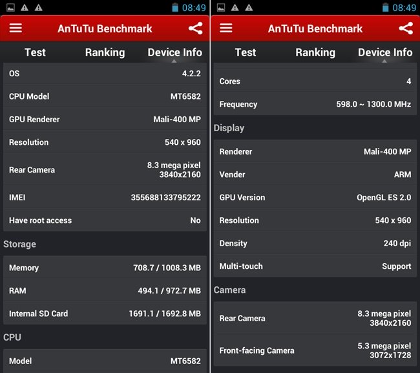Open the hamburger menu on the left screen

coord(16,28)
